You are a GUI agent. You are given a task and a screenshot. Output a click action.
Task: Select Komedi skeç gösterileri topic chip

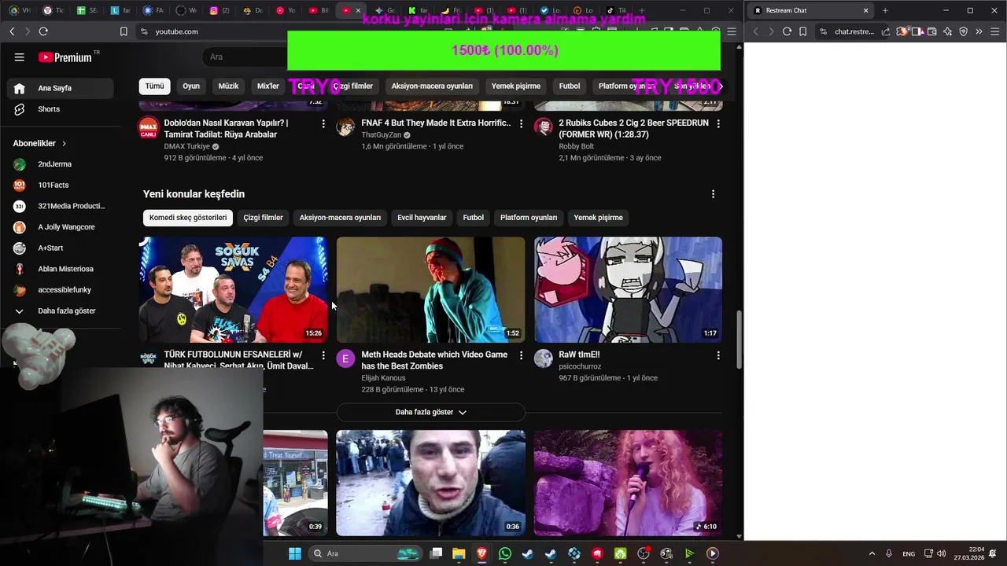[x=188, y=218]
